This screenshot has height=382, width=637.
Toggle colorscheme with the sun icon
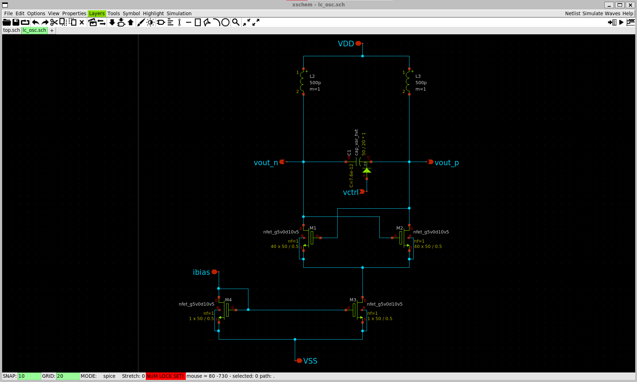[x=150, y=22]
